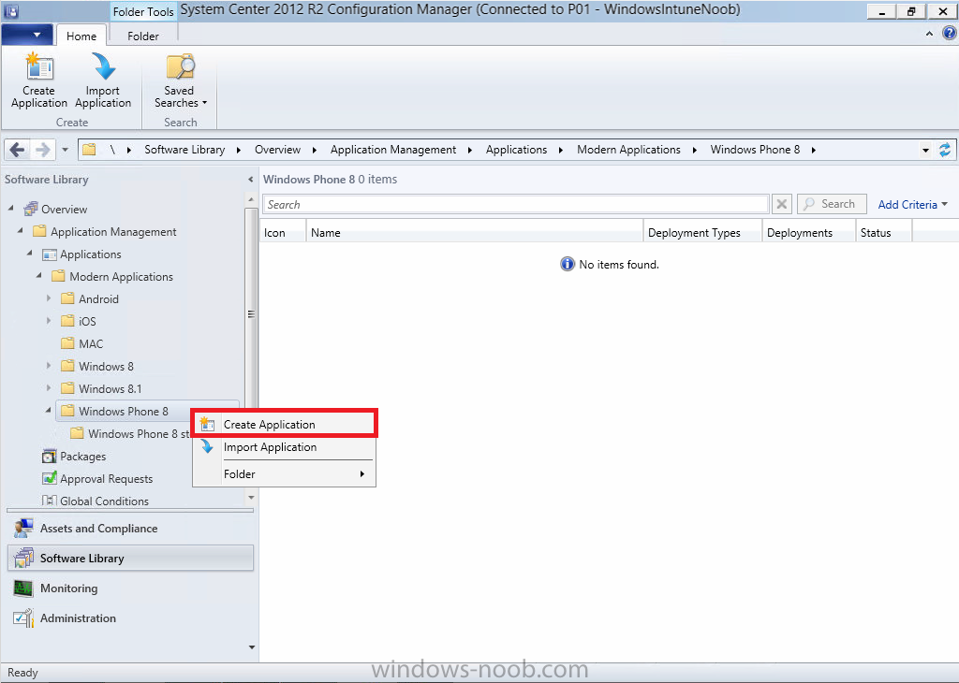Open the workspace list overflow arrow
This screenshot has width=959, height=683.
251,647
